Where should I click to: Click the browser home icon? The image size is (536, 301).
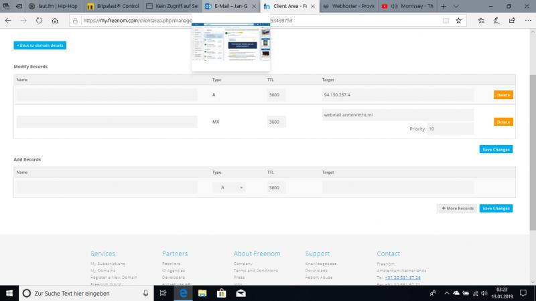55,20
